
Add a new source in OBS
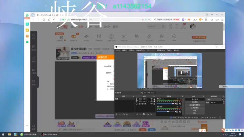[137, 114]
